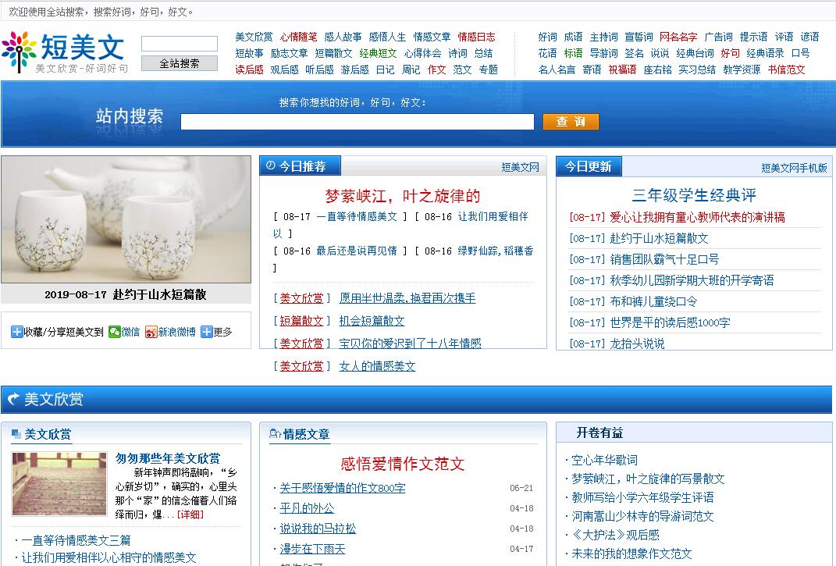Select the 网名名字 navigation item
The image size is (836, 566).
click(x=678, y=37)
